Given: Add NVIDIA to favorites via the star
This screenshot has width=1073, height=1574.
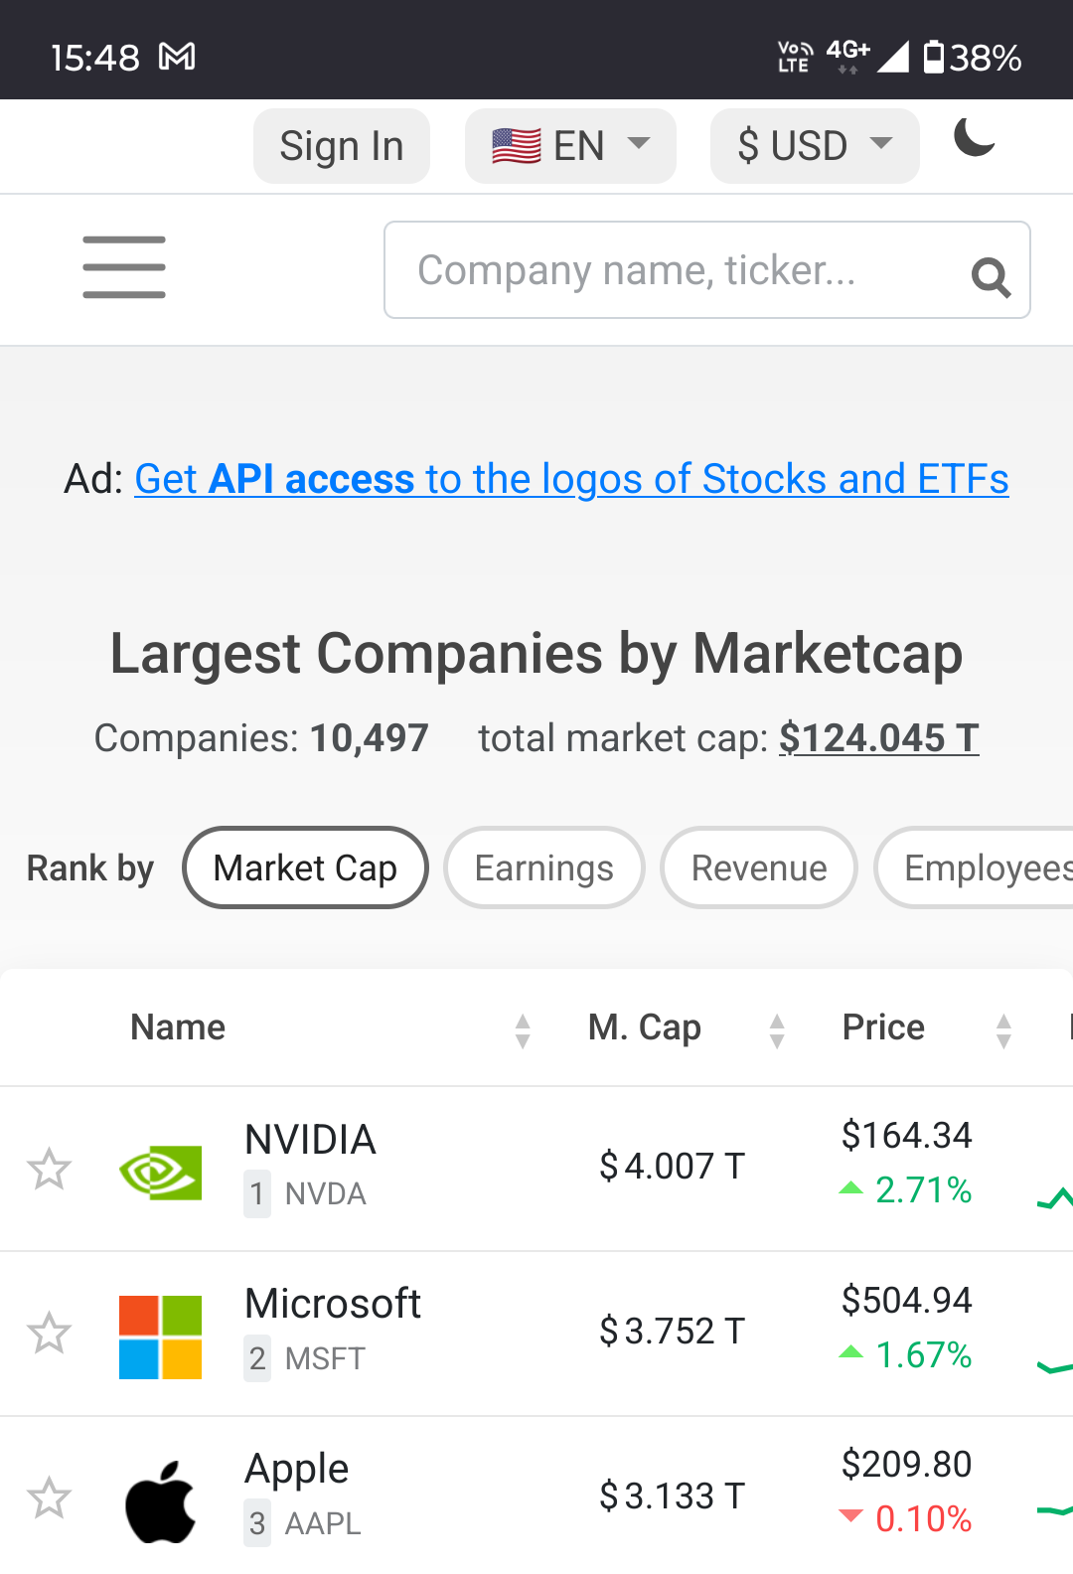Looking at the screenshot, I should coord(49,1169).
